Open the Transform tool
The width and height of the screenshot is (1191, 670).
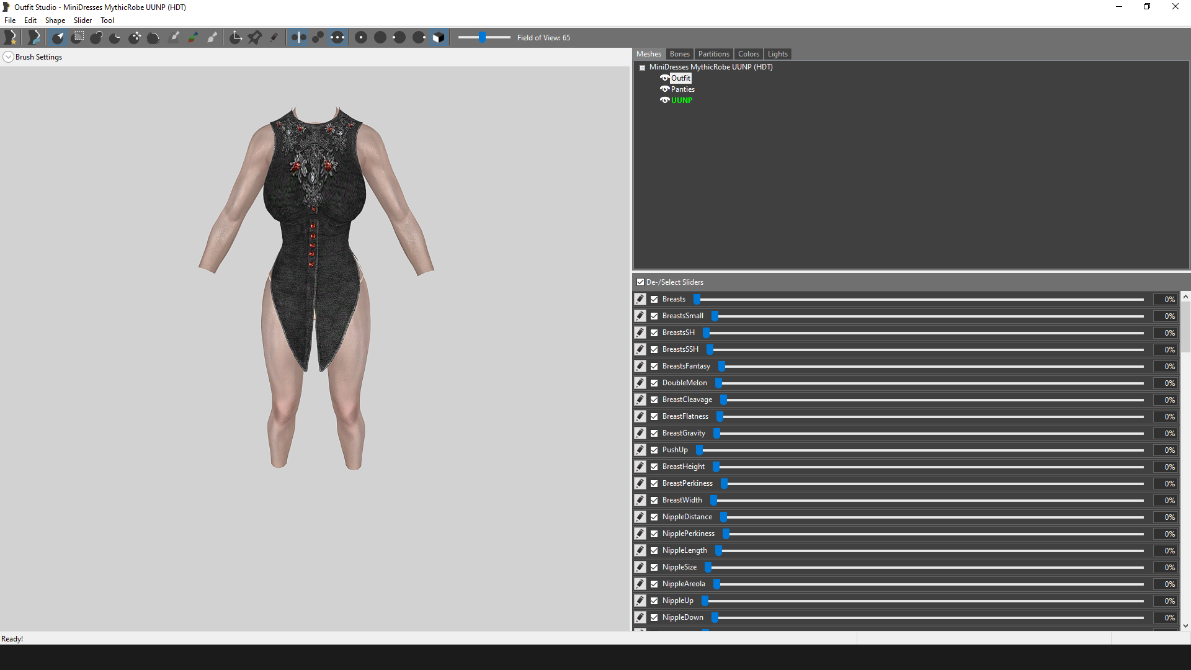(x=236, y=38)
